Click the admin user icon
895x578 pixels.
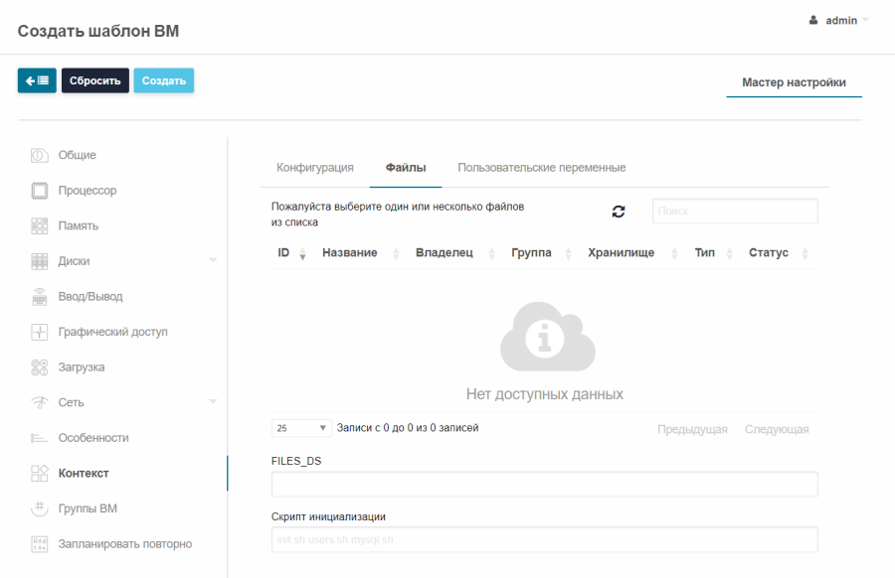pos(813,20)
